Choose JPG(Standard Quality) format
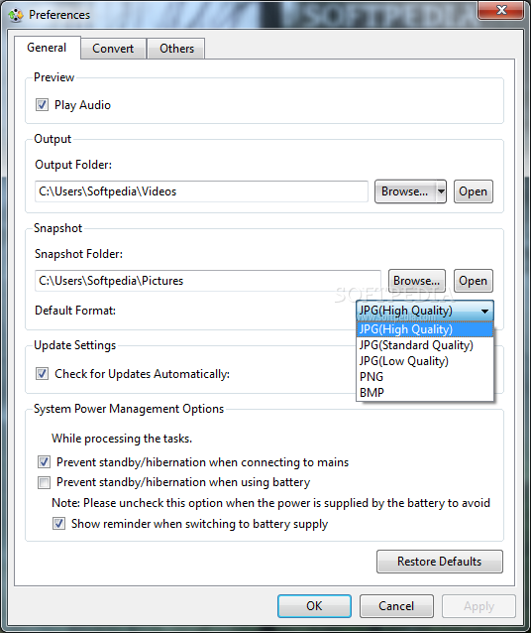 (425, 345)
